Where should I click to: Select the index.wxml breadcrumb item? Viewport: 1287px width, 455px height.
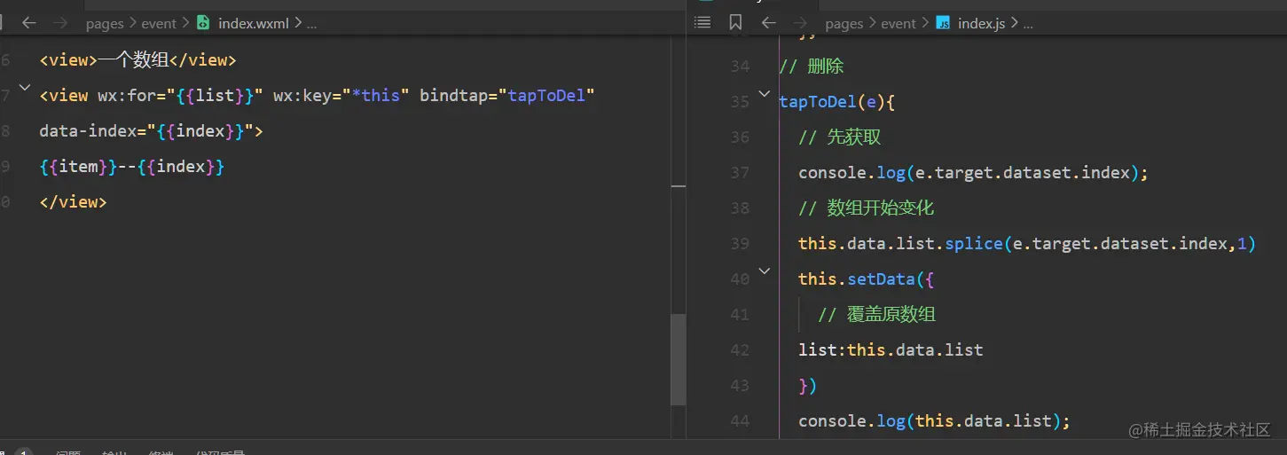254,24
